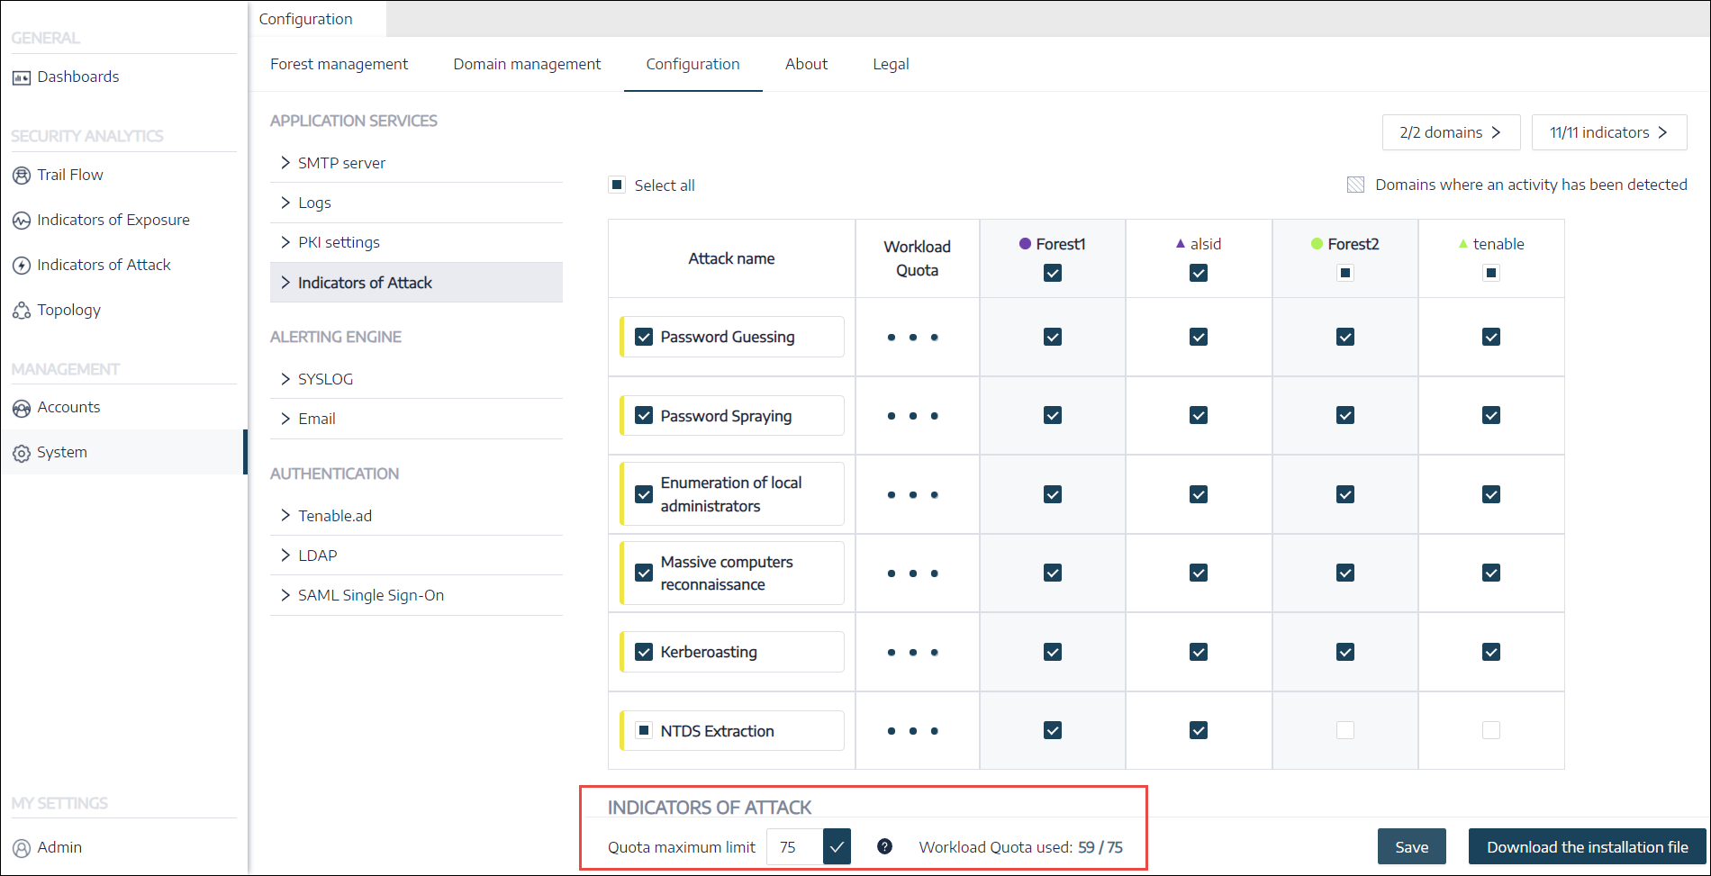Open the 2/2 domains selector
Image resolution: width=1711 pixels, height=876 pixels.
1452,132
